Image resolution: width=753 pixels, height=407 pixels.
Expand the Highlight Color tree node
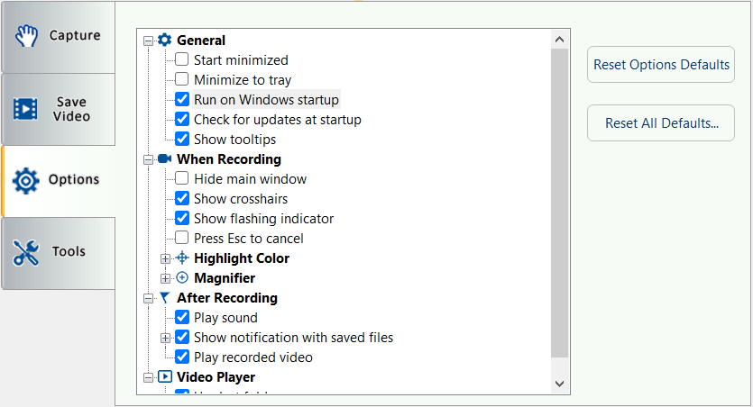point(165,258)
